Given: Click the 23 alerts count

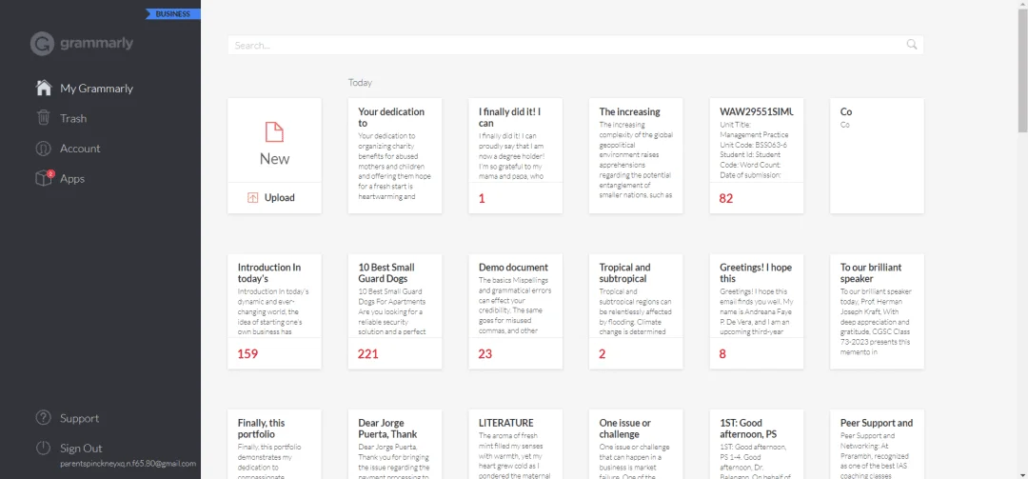Looking at the screenshot, I should point(485,353).
